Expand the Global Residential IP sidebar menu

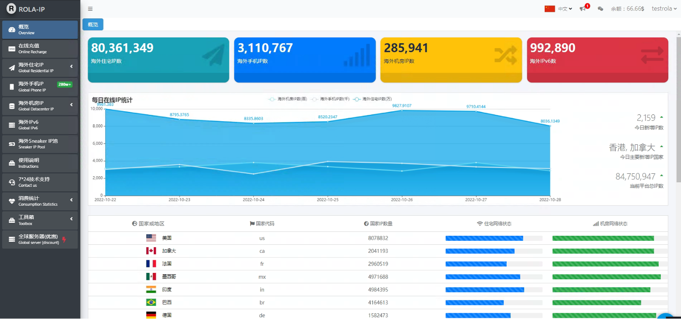40,67
